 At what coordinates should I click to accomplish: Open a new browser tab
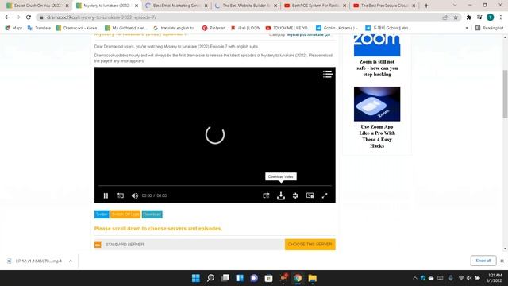coord(426,6)
